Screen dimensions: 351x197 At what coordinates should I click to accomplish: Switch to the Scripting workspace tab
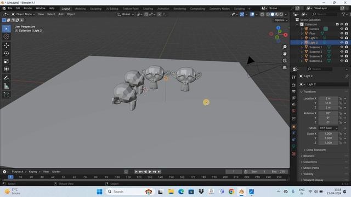[x=239, y=9]
